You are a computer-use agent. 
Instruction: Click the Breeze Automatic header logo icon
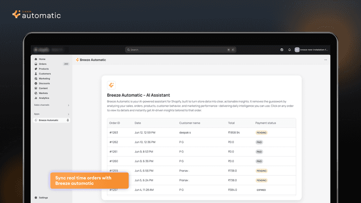click(x=78, y=60)
